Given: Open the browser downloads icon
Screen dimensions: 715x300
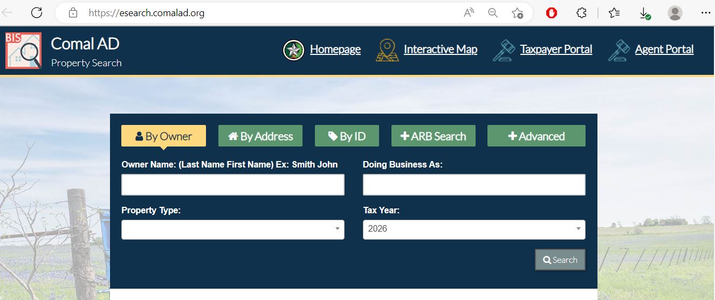Looking at the screenshot, I should click(644, 13).
